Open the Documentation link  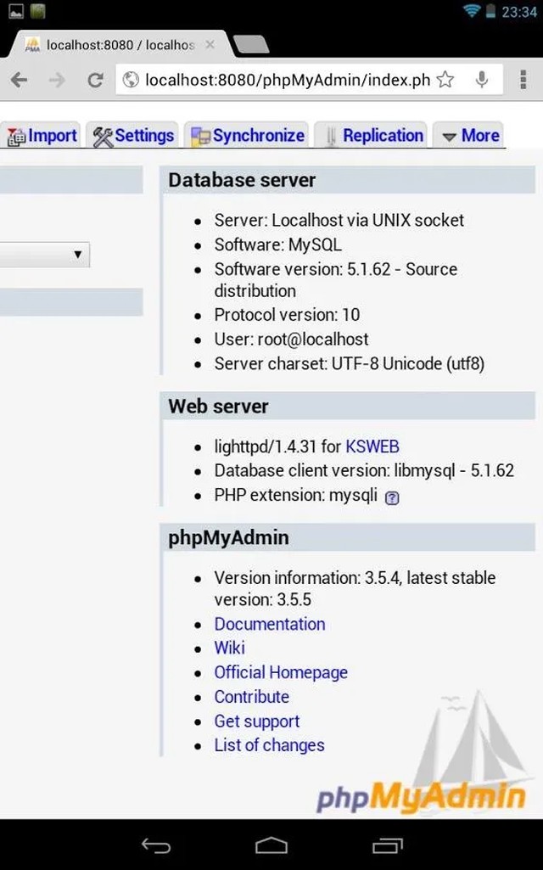(x=270, y=624)
